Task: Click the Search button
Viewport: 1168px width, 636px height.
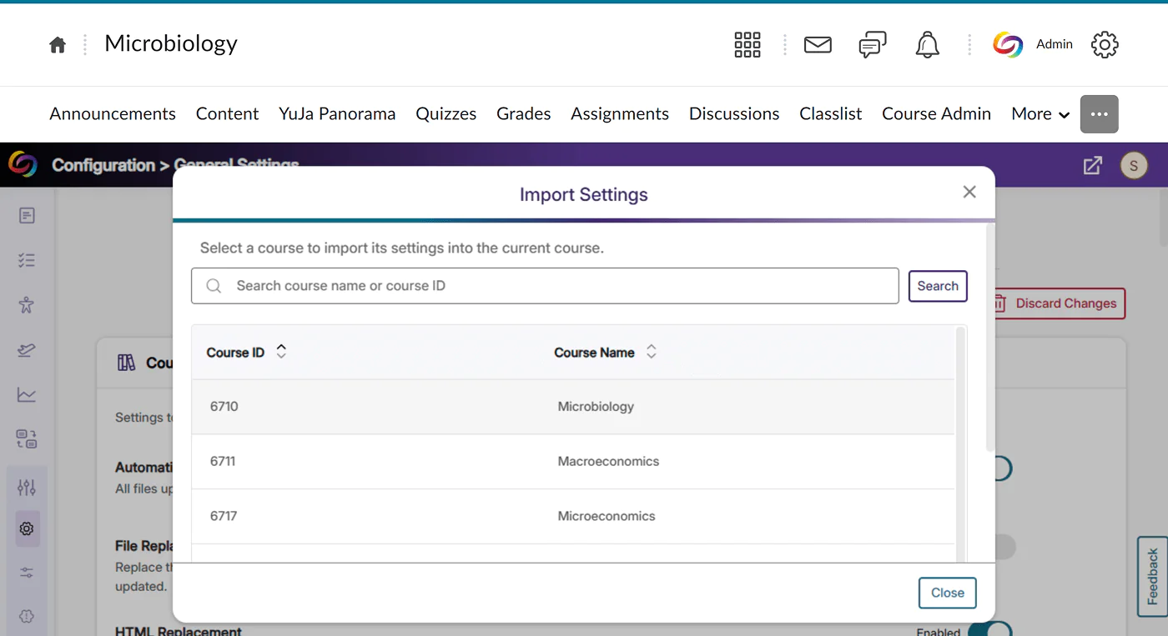Action: click(x=937, y=286)
